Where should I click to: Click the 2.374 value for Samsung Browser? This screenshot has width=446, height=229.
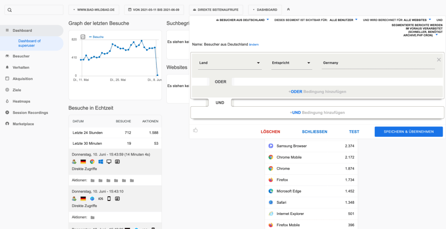tap(350, 146)
